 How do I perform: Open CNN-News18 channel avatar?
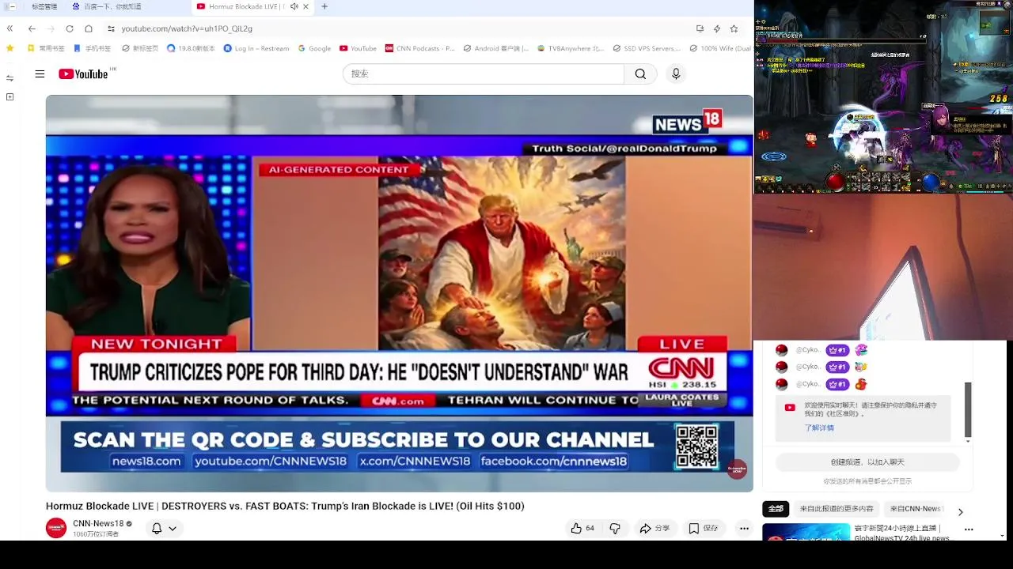pyautogui.click(x=56, y=528)
